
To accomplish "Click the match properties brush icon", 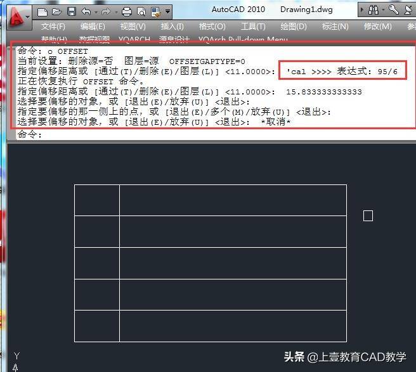I will [156, 12].
